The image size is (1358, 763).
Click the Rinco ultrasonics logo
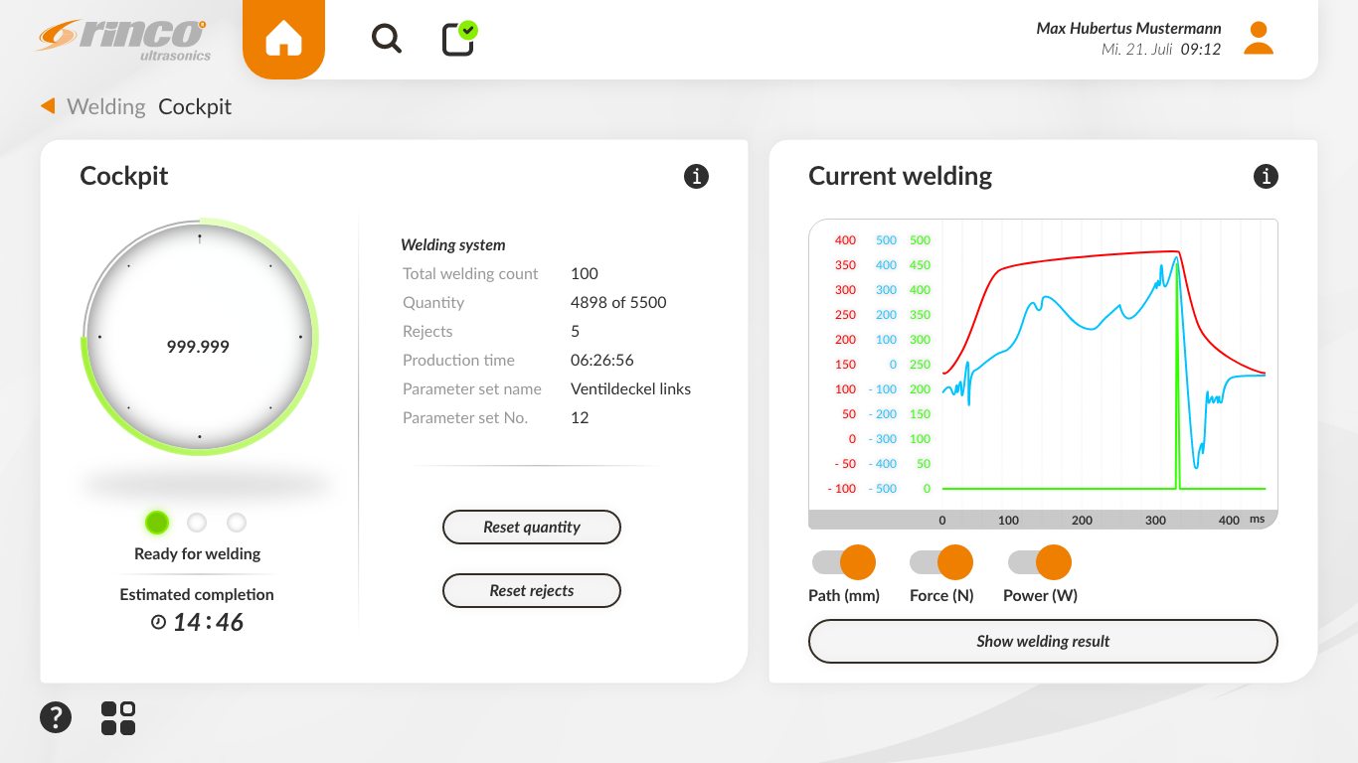coord(124,39)
